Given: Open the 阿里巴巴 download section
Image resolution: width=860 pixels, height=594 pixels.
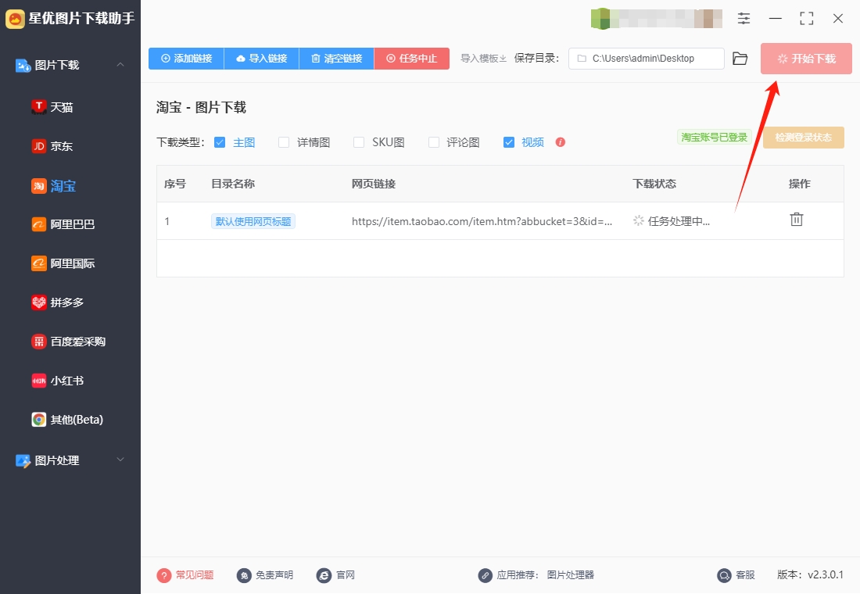Looking at the screenshot, I should [63, 224].
